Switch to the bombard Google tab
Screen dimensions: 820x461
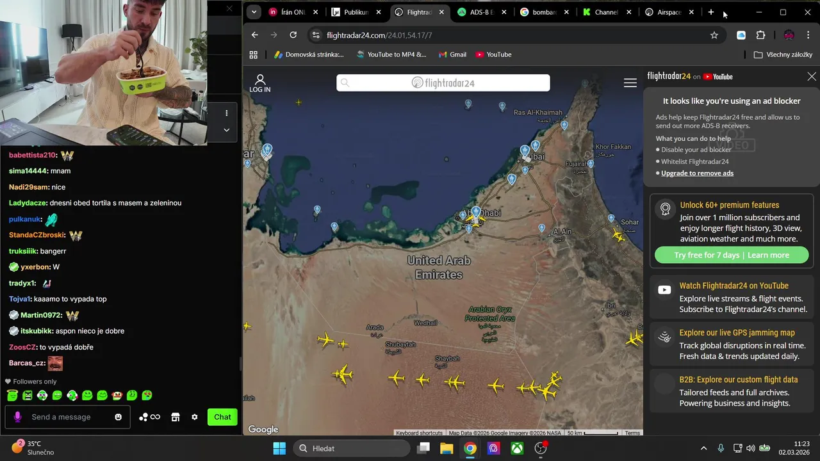(545, 12)
